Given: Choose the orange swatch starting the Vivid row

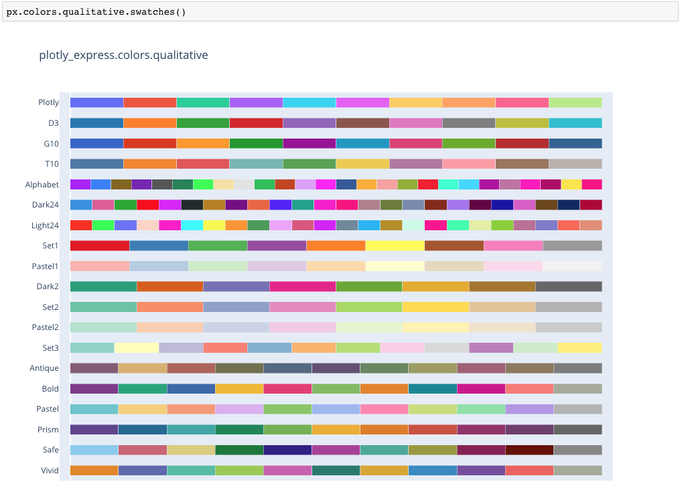Looking at the screenshot, I should coord(94,471).
